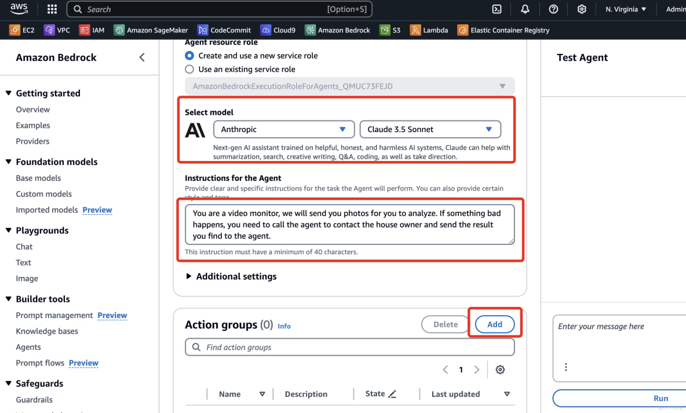
Task: Open Action groups table preferences gear
Action: pyautogui.click(x=500, y=369)
